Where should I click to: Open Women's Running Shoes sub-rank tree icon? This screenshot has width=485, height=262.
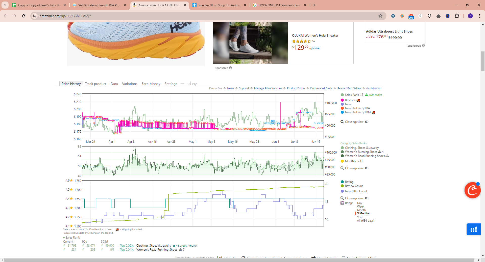[x=380, y=152]
